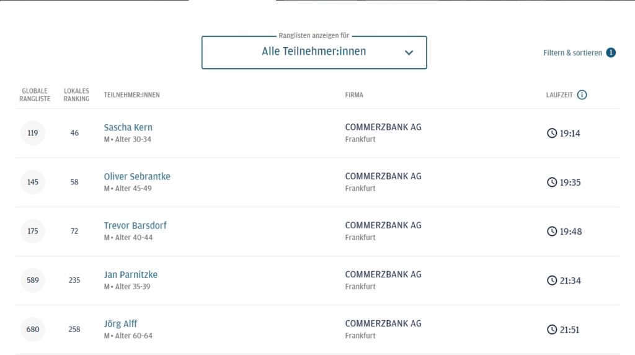
Task: Click the global rank badge 119
Action: pos(33,133)
